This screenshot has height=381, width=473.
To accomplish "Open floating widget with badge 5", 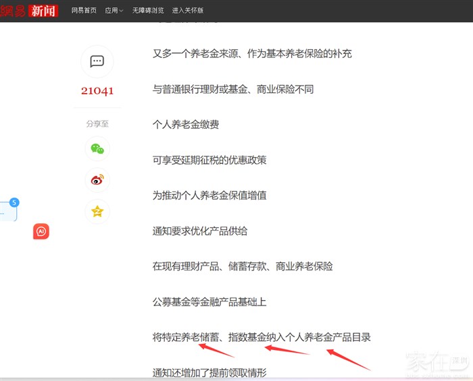I will 7,211.
